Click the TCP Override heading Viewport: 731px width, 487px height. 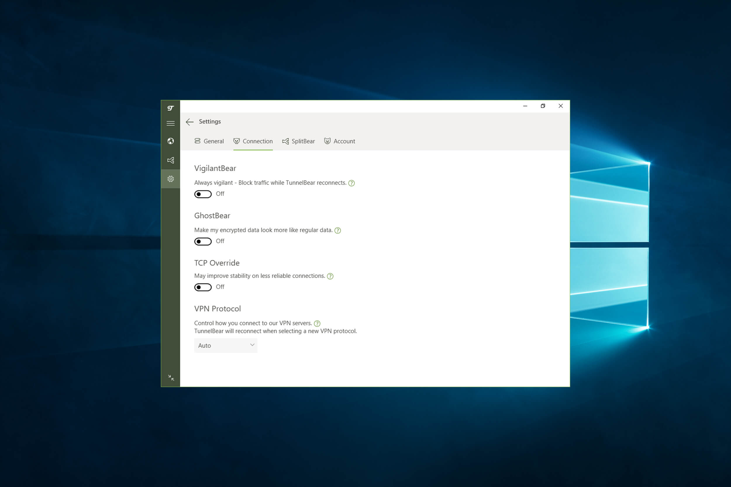217,263
